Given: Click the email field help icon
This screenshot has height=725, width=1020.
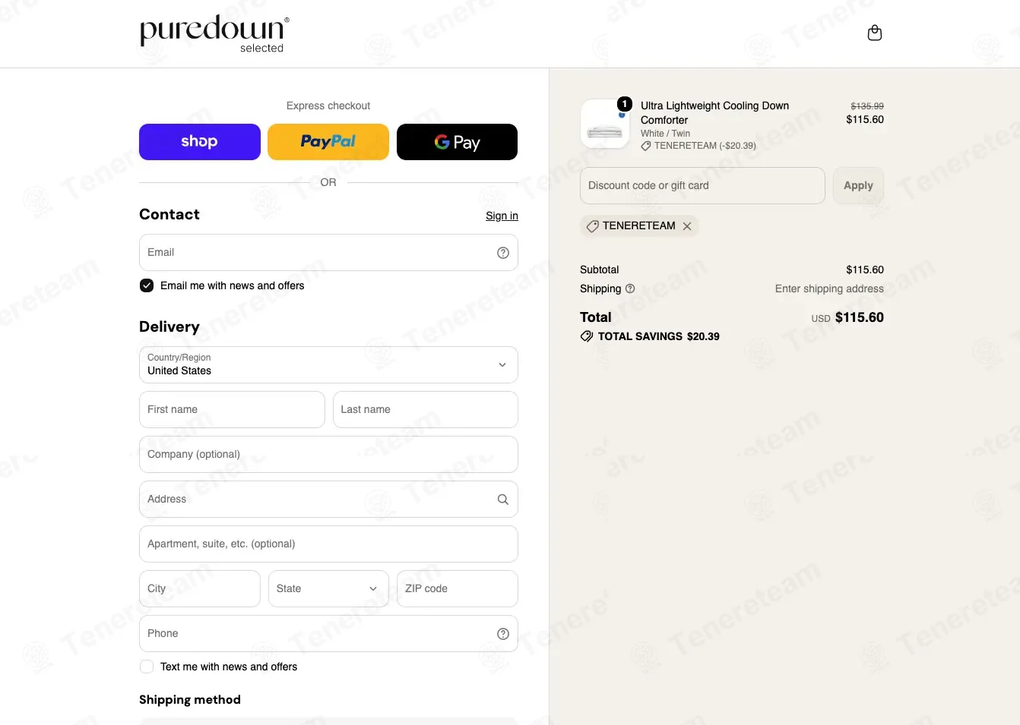Looking at the screenshot, I should 503,253.
